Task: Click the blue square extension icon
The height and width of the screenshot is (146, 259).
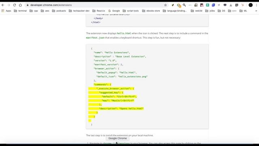Action: click(x=213, y=5)
